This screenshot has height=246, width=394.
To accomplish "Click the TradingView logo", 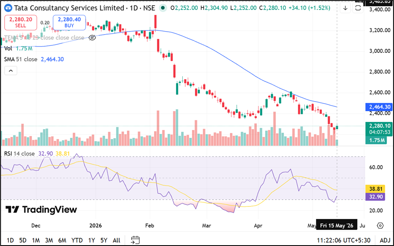I will [41, 209].
